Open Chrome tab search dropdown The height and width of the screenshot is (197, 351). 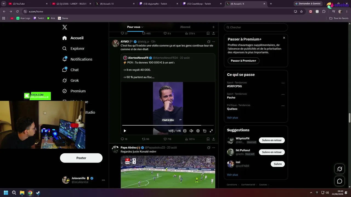[x=4, y=4]
